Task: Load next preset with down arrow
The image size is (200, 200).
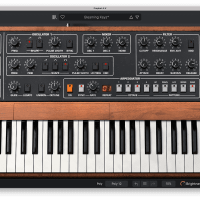Action: (137, 17)
